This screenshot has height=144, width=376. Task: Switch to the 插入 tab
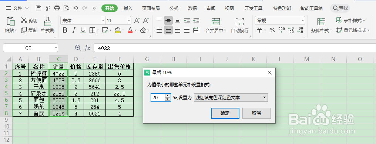pos(128,8)
